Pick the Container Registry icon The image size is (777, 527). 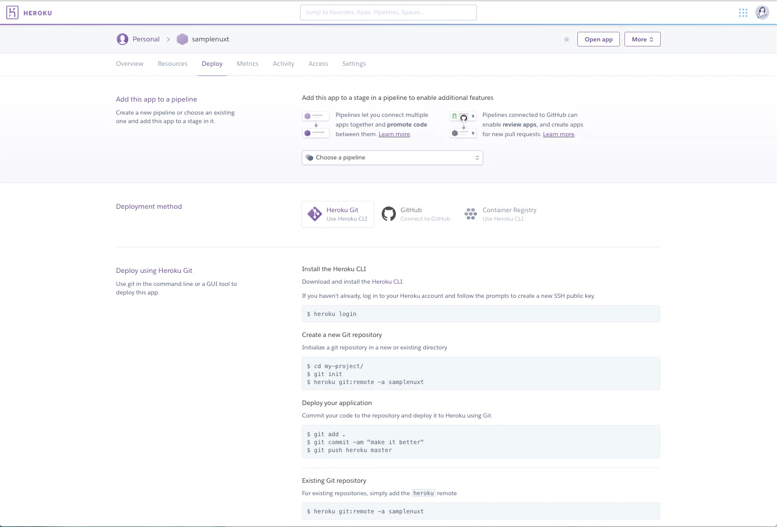coord(471,214)
